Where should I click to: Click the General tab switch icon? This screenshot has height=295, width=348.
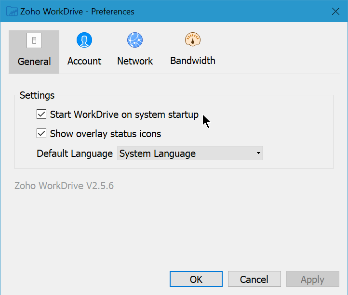click(x=34, y=41)
